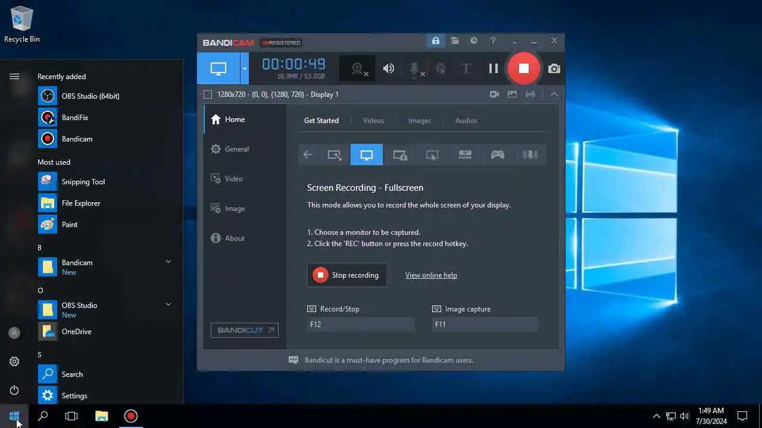The width and height of the screenshot is (762, 428).
Task: Click the Bandicut must-have program message
Action: point(389,360)
